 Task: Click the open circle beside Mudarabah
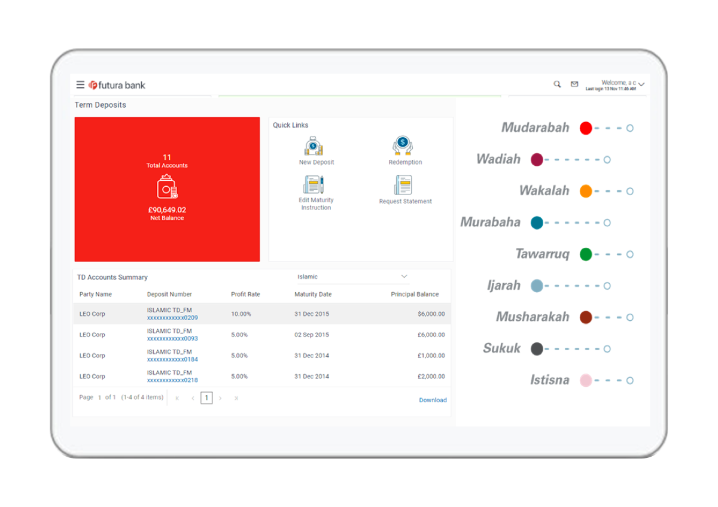tap(630, 128)
